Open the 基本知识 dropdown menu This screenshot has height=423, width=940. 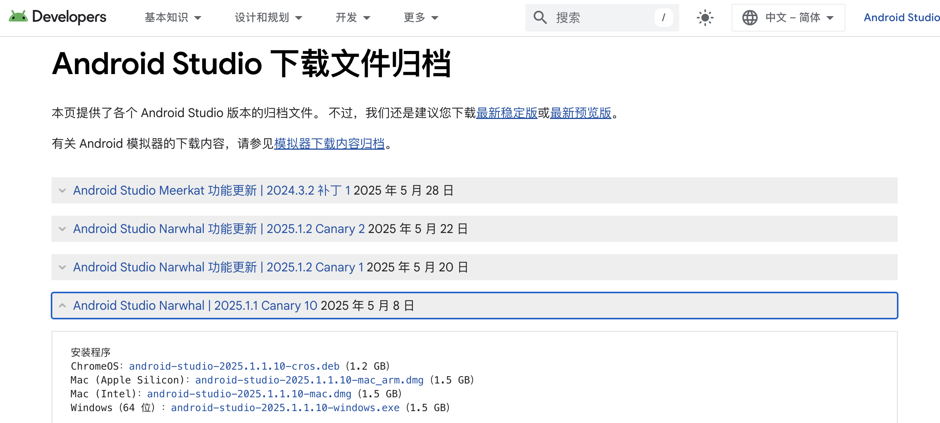pos(173,18)
